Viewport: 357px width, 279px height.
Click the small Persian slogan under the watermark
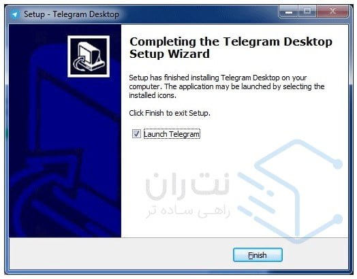coord(188,212)
